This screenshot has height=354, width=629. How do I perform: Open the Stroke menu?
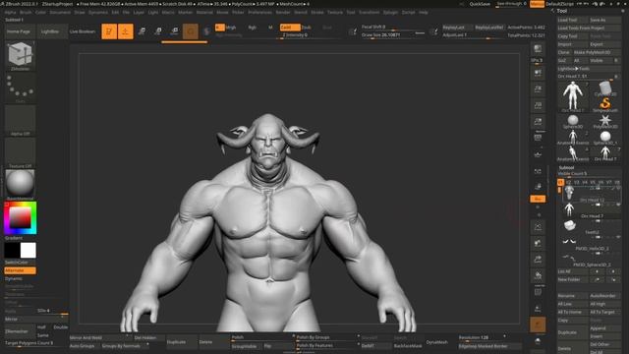pyautogui.click(x=316, y=13)
